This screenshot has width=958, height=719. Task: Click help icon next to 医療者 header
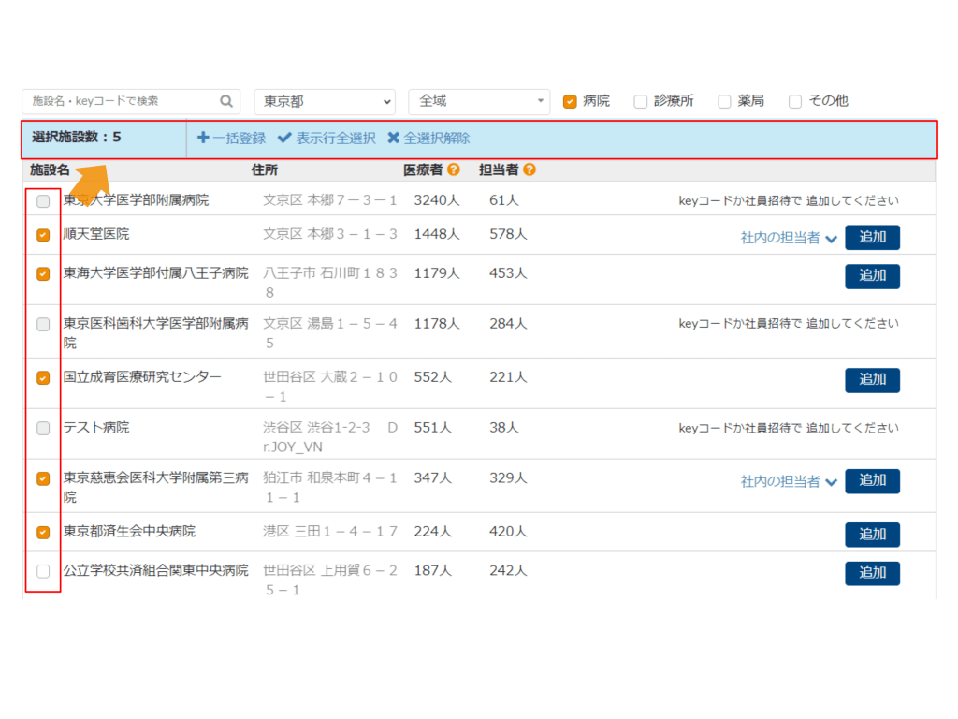click(x=454, y=170)
